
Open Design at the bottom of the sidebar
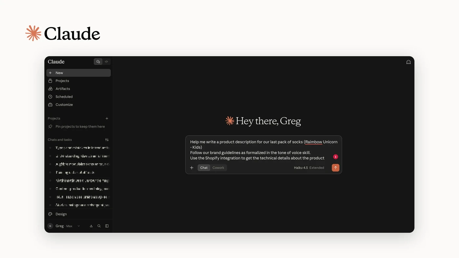click(x=78, y=214)
